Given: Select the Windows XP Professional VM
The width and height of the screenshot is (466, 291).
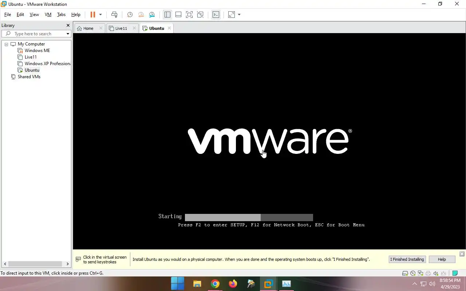Looking at the screenshot, I should [x=47, y=64].
